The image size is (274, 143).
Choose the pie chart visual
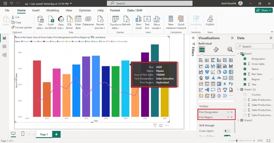click(x=219, y=72)
